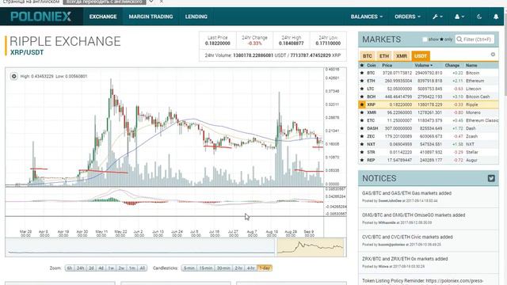507x285 pixels.
Task: Set chart zoom to 2w
Action: click(121, 268)
